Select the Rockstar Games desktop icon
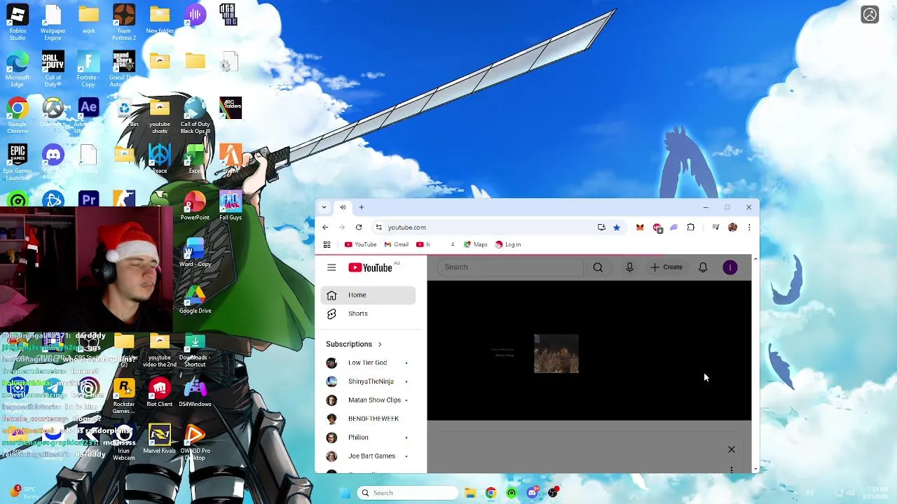Image resolution: width=897 pixels, height=504 pixels. 124,396
